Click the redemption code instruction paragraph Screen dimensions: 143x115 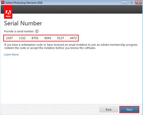71,46
